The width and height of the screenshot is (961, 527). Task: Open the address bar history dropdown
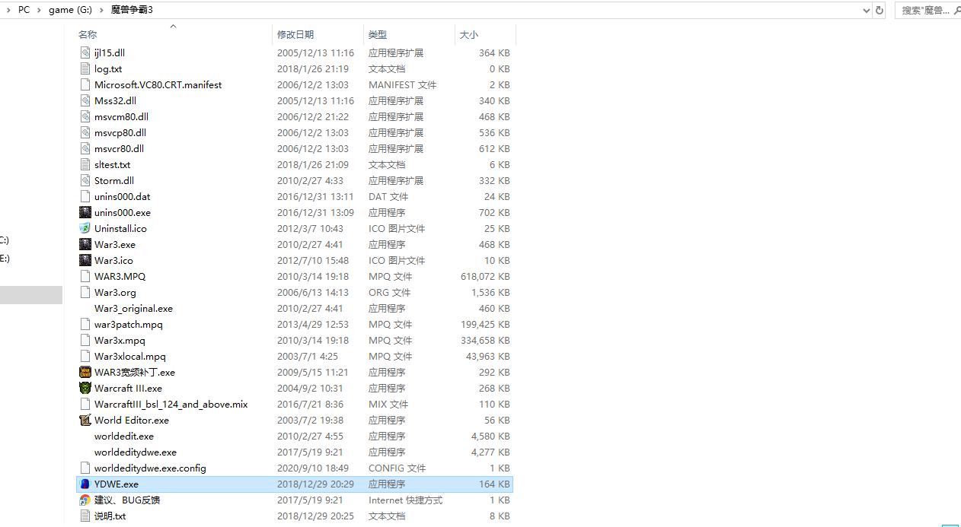click(867, 10)
